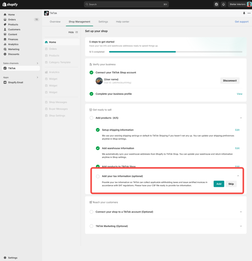252x261 pixels.
Task: Expand Connect your shop to TikTok account
Action: coord(241,212)
